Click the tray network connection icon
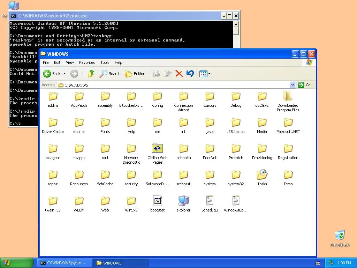 331,263
